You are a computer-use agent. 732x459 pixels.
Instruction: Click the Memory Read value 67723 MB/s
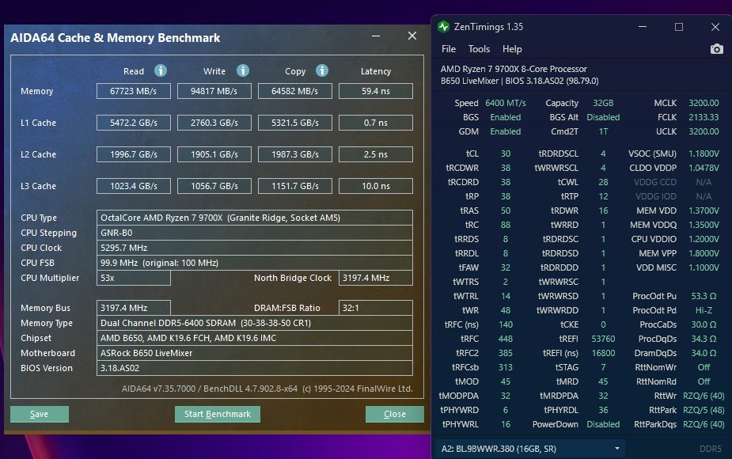click(x=134, y=91)
